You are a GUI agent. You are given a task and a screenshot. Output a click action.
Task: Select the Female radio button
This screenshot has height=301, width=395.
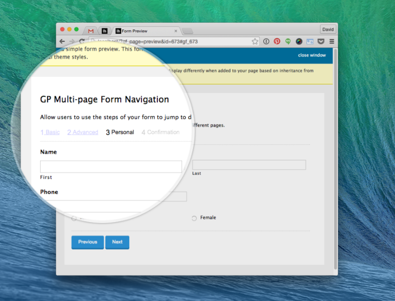click(194, 218)
